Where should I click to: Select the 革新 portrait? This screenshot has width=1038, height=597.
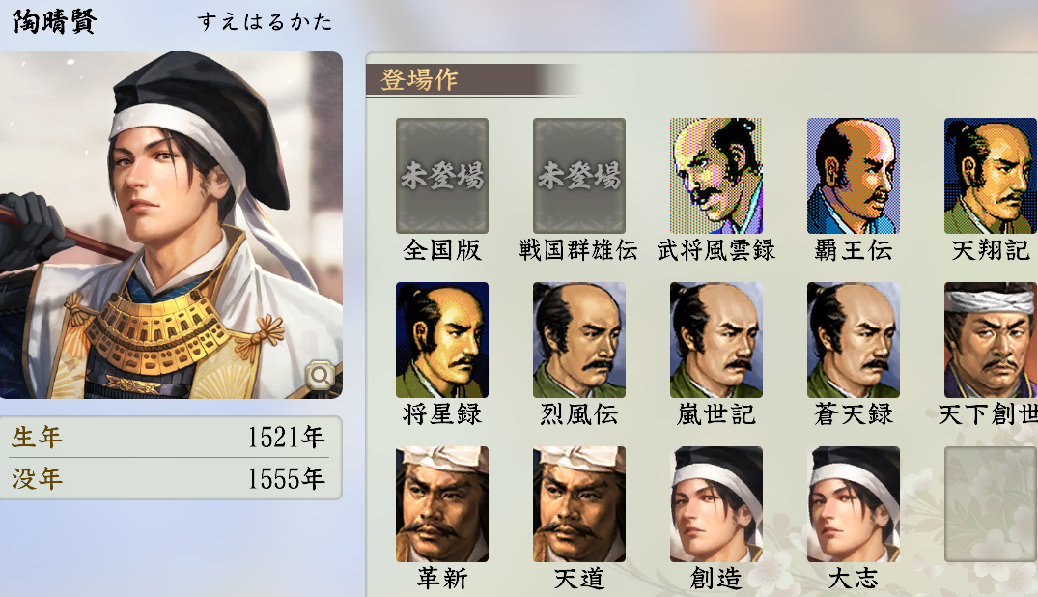click(x=441, y=504)
